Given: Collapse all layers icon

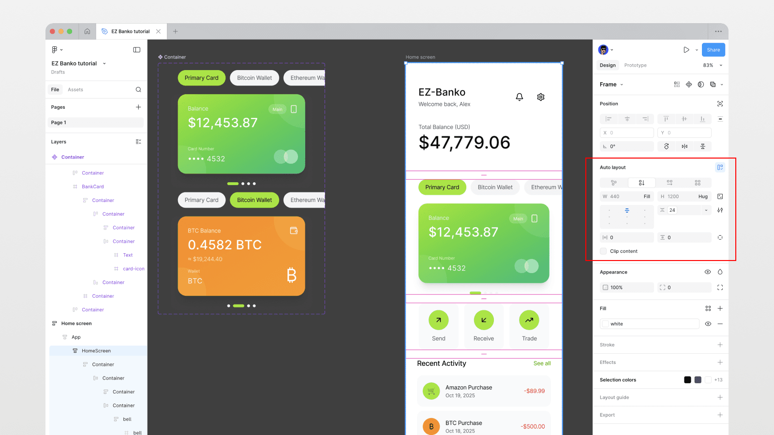Looking at the screenshot, I should [x=138, y=142].
